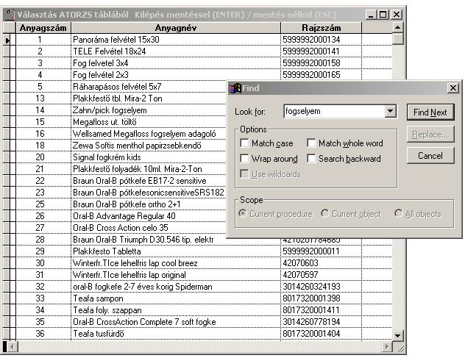Click the Find Next button

coord(430,112)
